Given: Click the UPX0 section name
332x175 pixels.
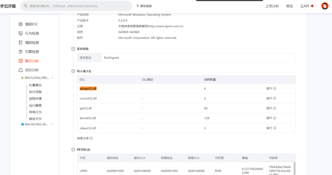Looking at the screenshot, I should (x=83, y=171).
